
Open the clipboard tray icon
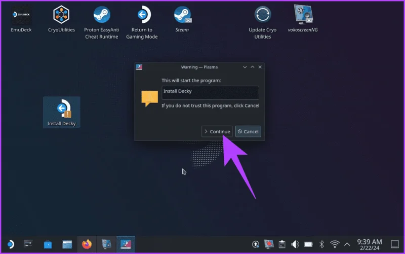point(282,244)
